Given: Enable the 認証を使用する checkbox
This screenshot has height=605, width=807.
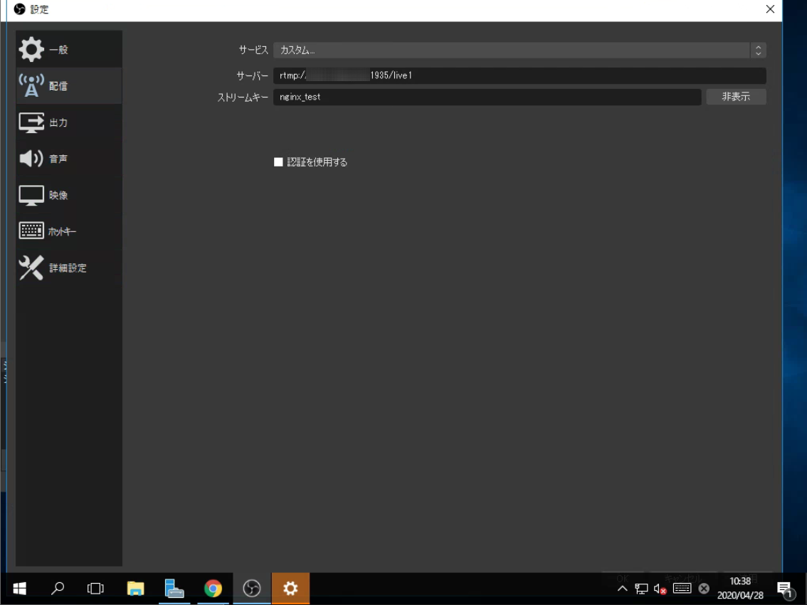Looking at the screenshot, I should [278, 162].
